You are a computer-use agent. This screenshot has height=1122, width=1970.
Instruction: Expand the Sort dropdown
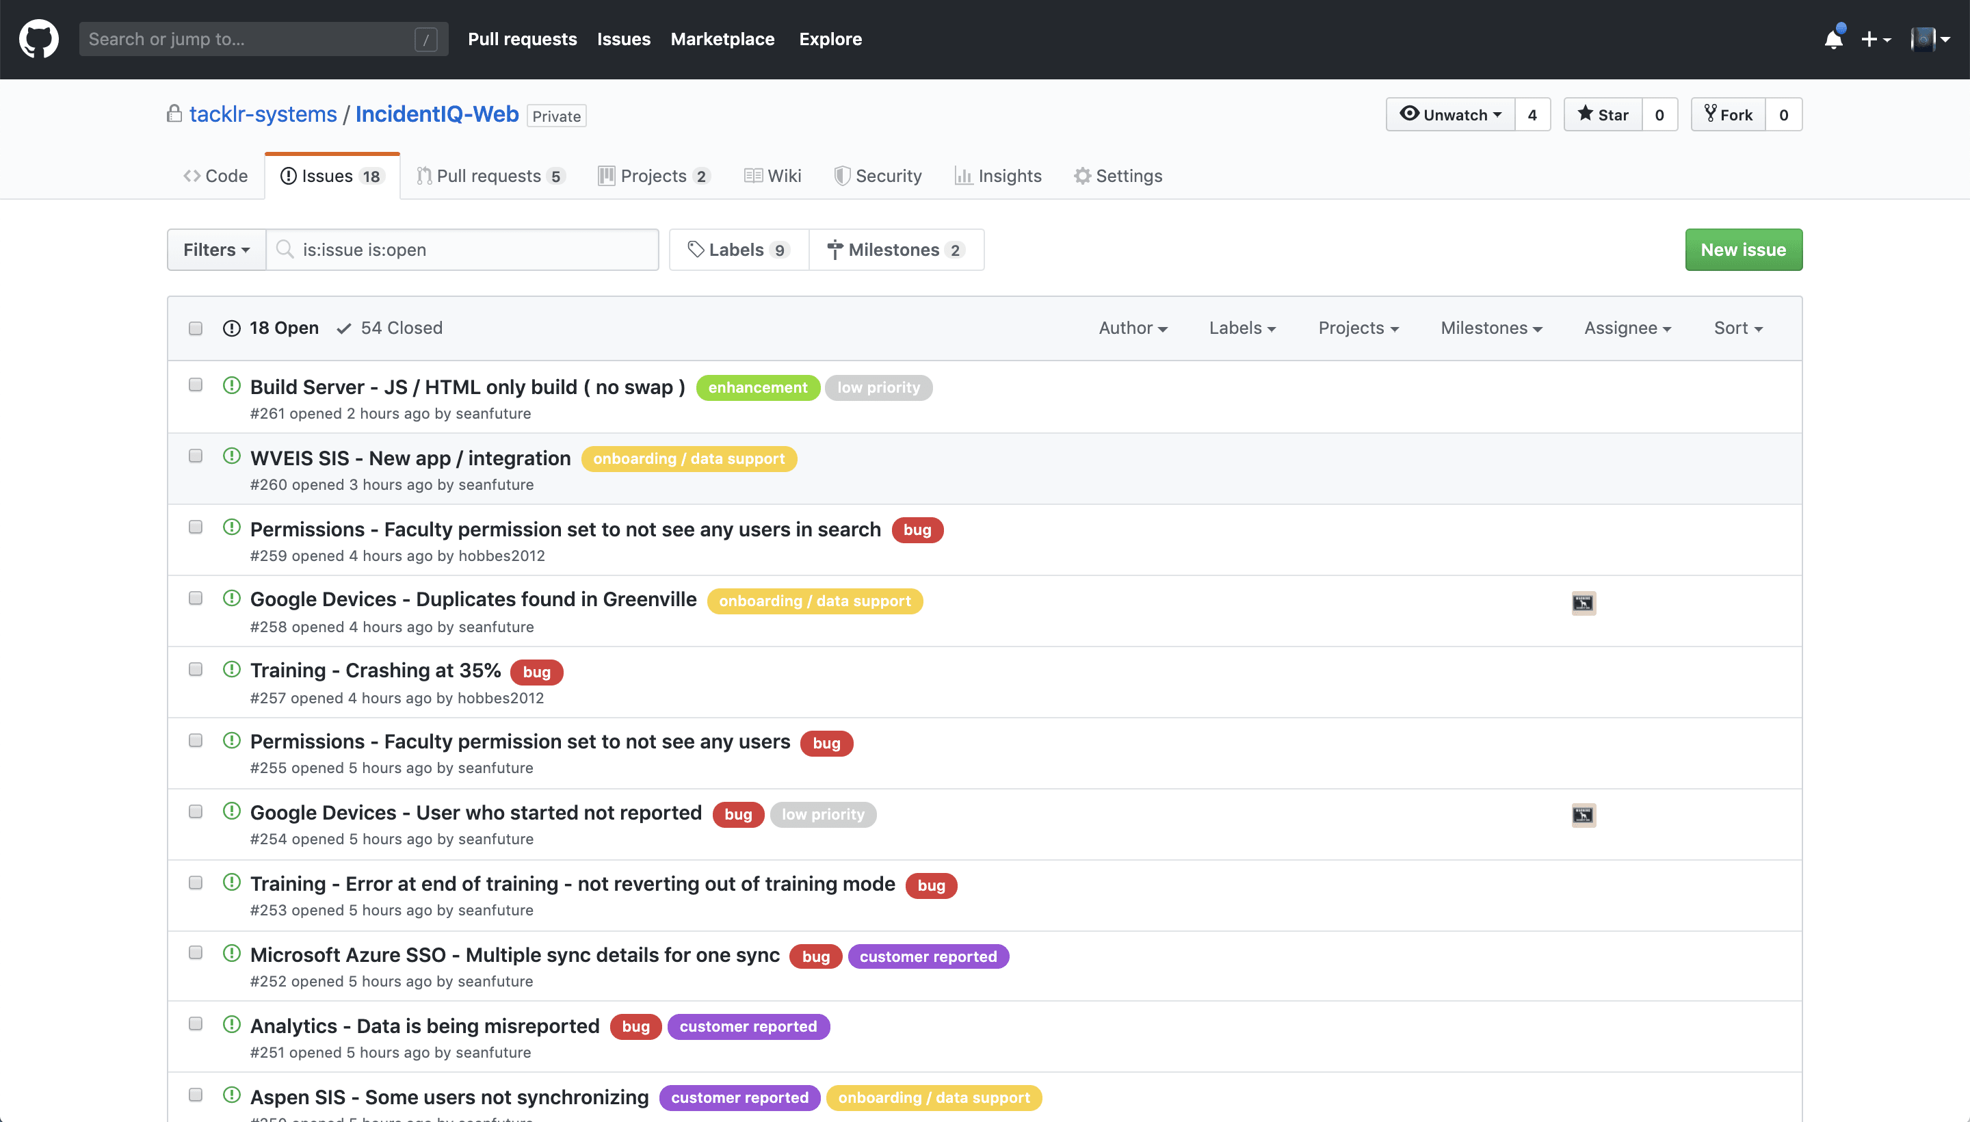[1737, 328]
